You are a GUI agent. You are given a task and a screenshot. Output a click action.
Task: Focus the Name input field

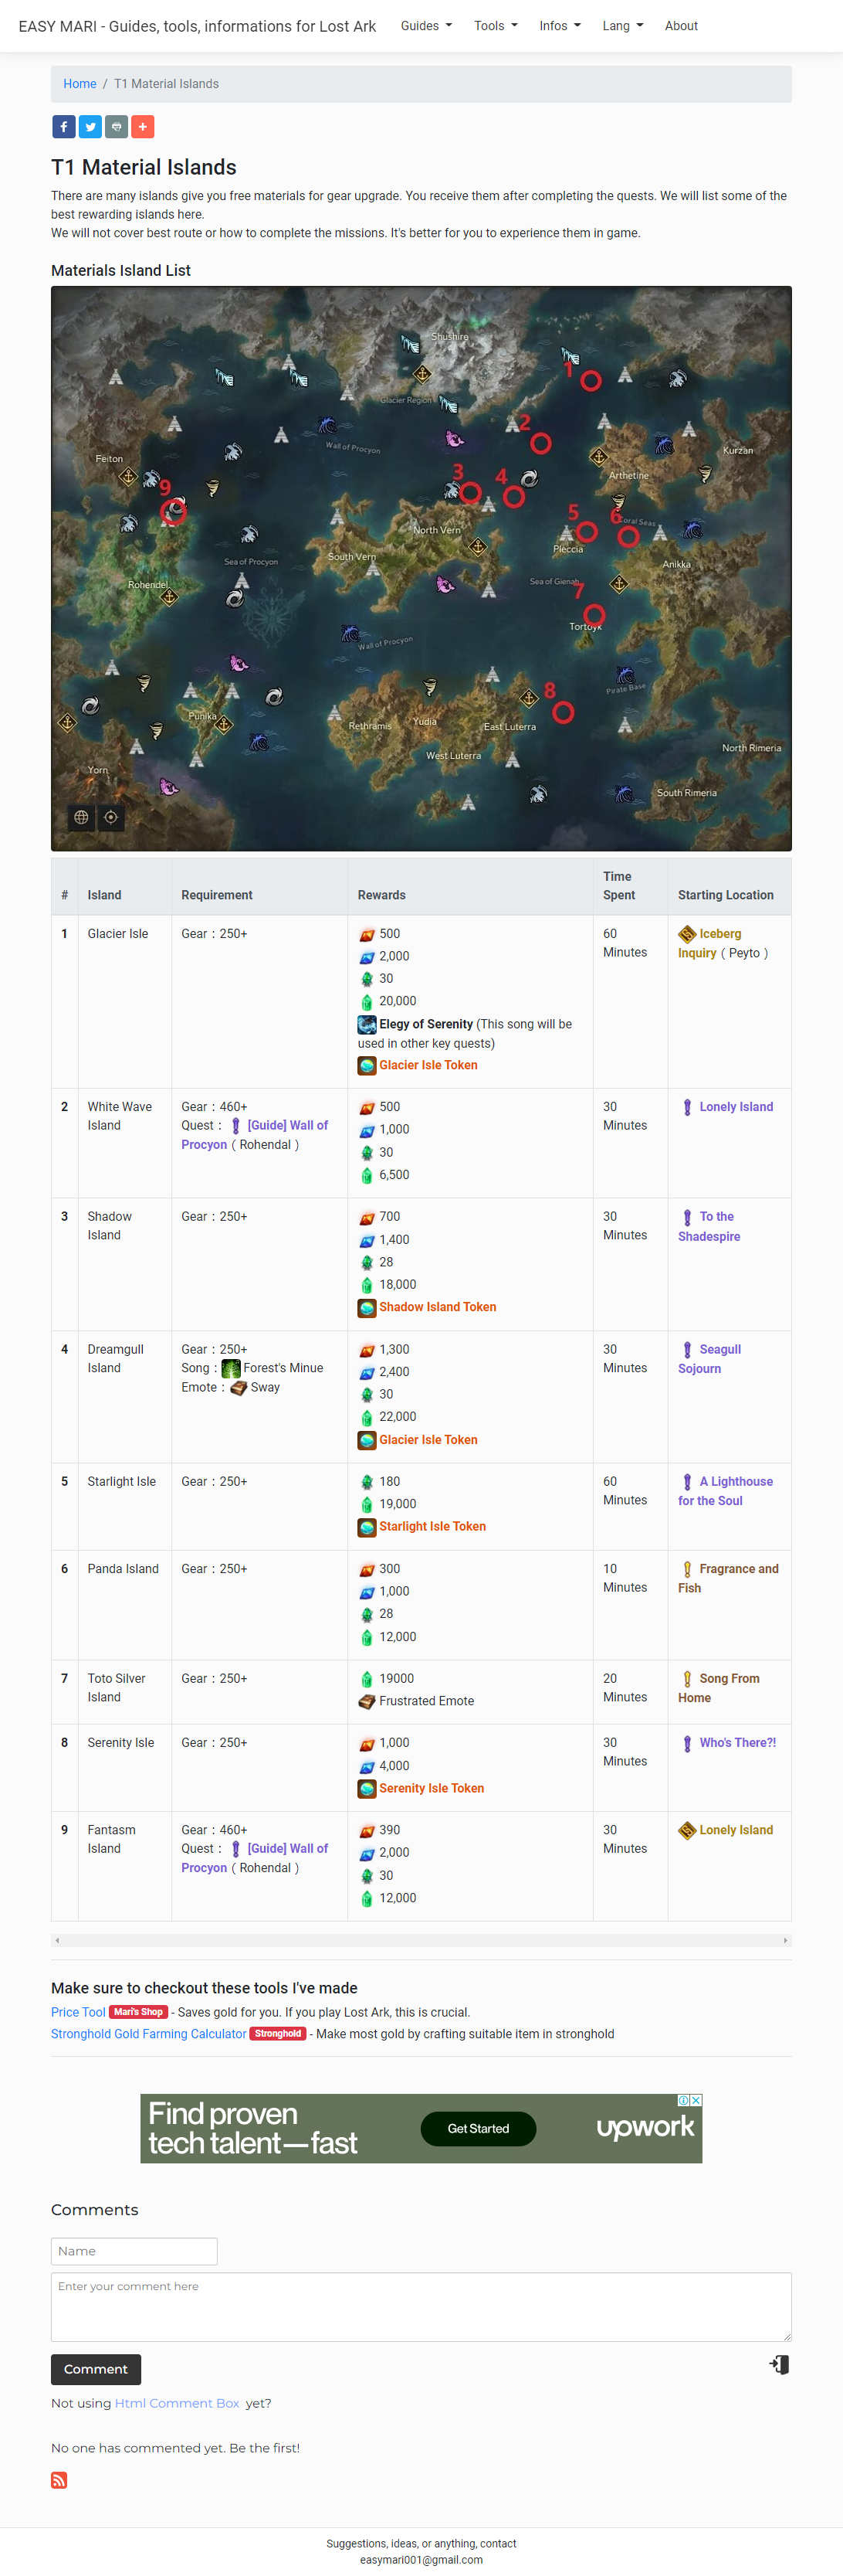pyautogui.click(x=134, y=2250)
